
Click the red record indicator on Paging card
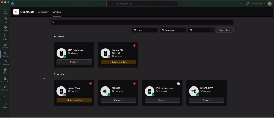click(134, 45)
